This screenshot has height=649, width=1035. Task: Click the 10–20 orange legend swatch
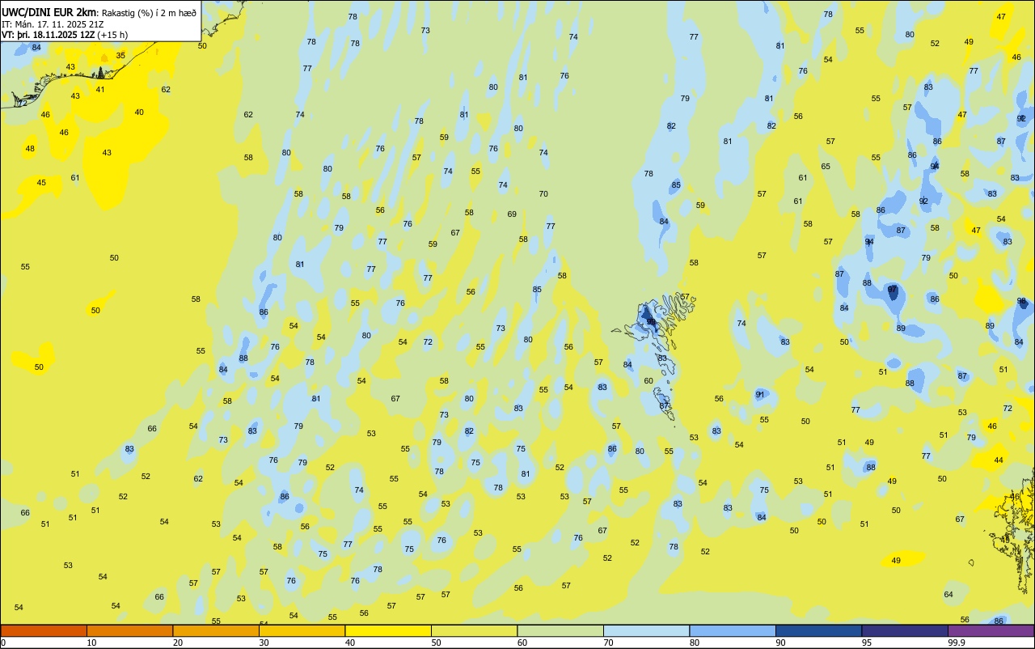tap(129, 630)
